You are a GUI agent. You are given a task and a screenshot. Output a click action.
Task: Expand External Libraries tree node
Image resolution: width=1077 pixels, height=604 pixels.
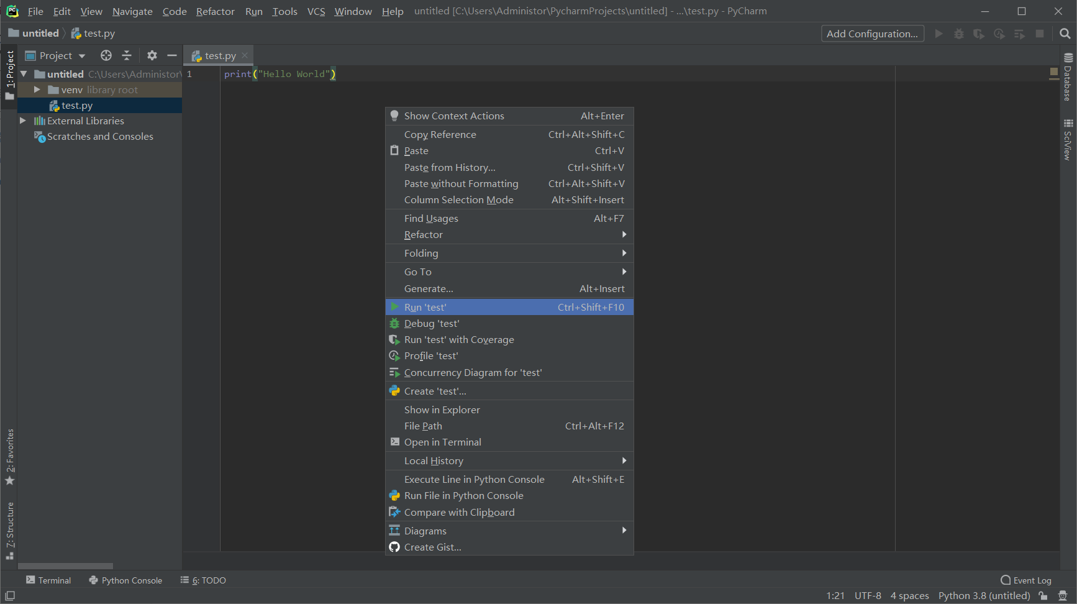pos(22,121)
